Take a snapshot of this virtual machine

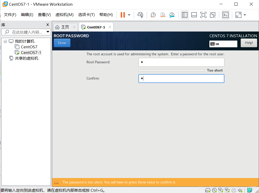[x=153, y=15]
